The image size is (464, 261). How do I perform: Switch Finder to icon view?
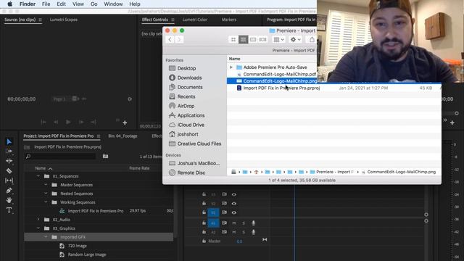(233, 39)
